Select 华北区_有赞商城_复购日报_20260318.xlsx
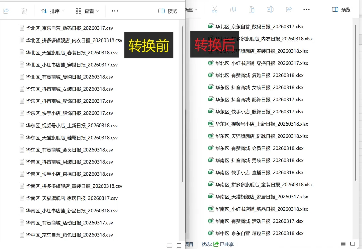362x249 pixels. click(256, 75)
